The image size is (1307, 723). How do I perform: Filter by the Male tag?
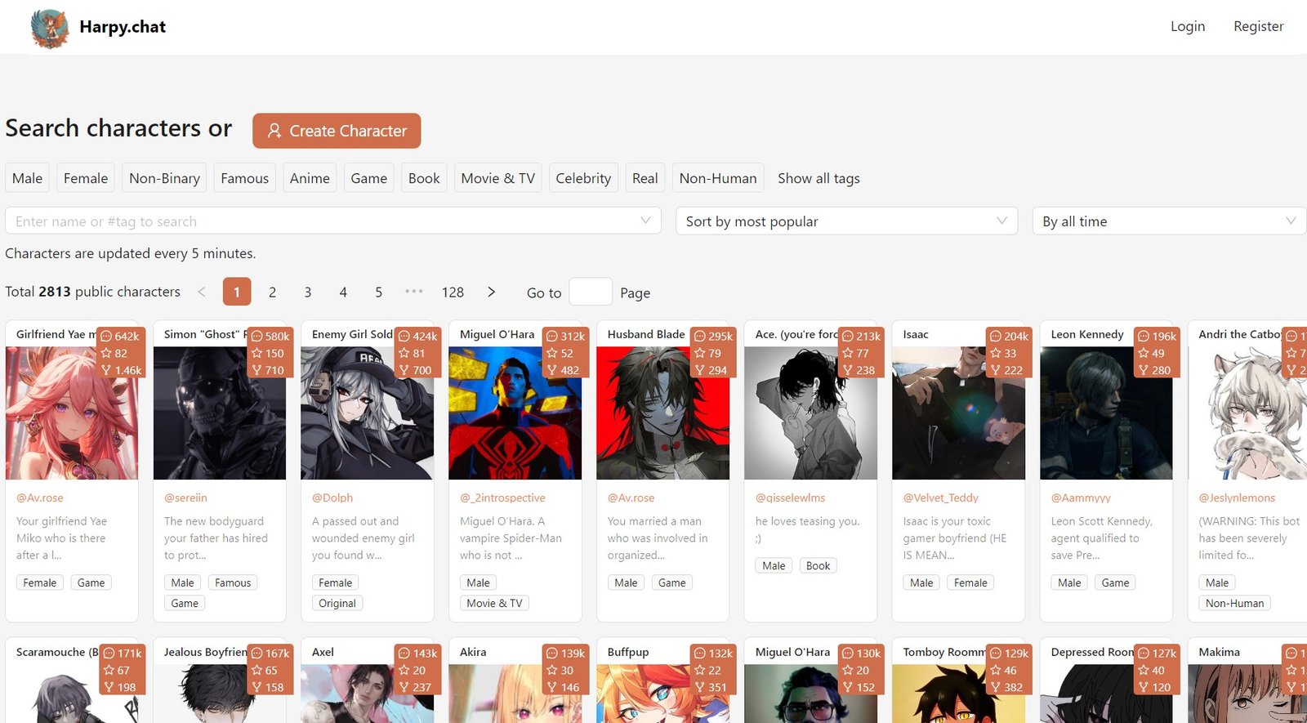(27, 178)
